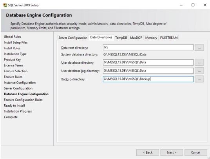Click the User database log directory label
This screenshot has width=210, height=159.
tap(80, 71)
